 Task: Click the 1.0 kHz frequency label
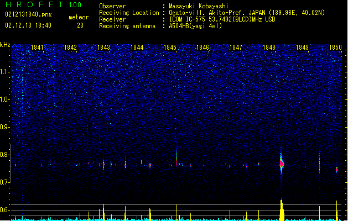(5, 99)
